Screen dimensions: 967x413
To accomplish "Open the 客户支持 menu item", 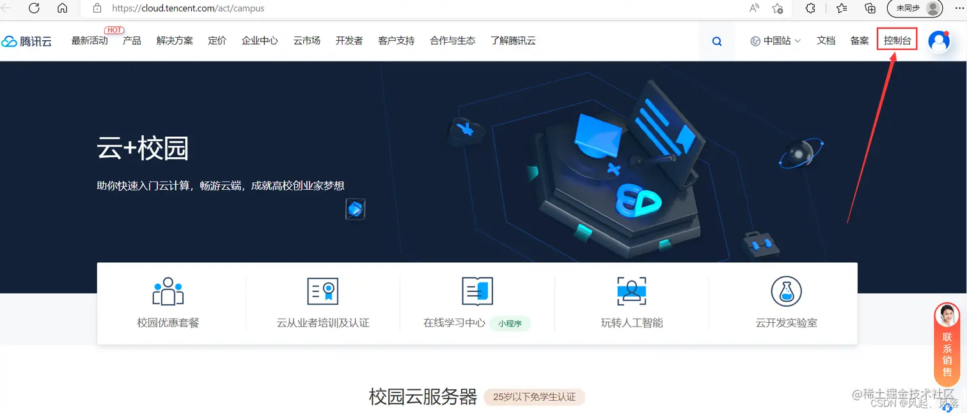I will point(396,40).
